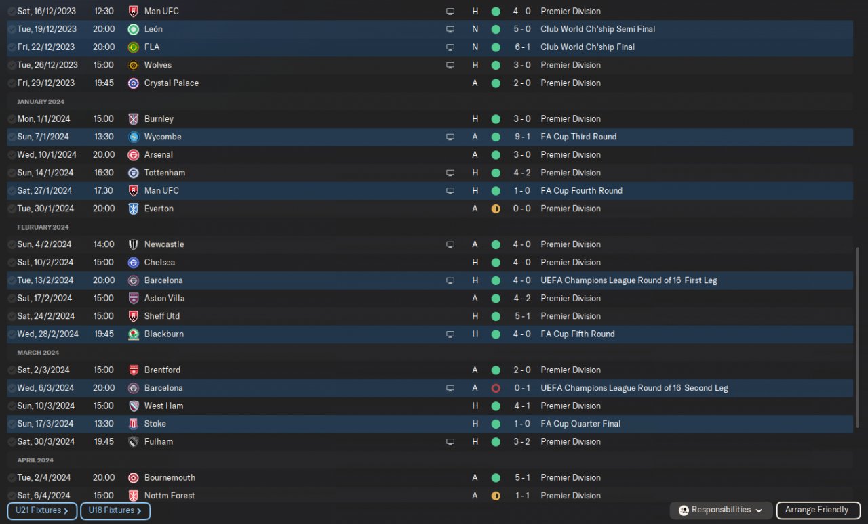This screenshot has height=524, width=868.
Task: Click red loss indicator on Barcelona away match
Action: [x=496, y=388]
